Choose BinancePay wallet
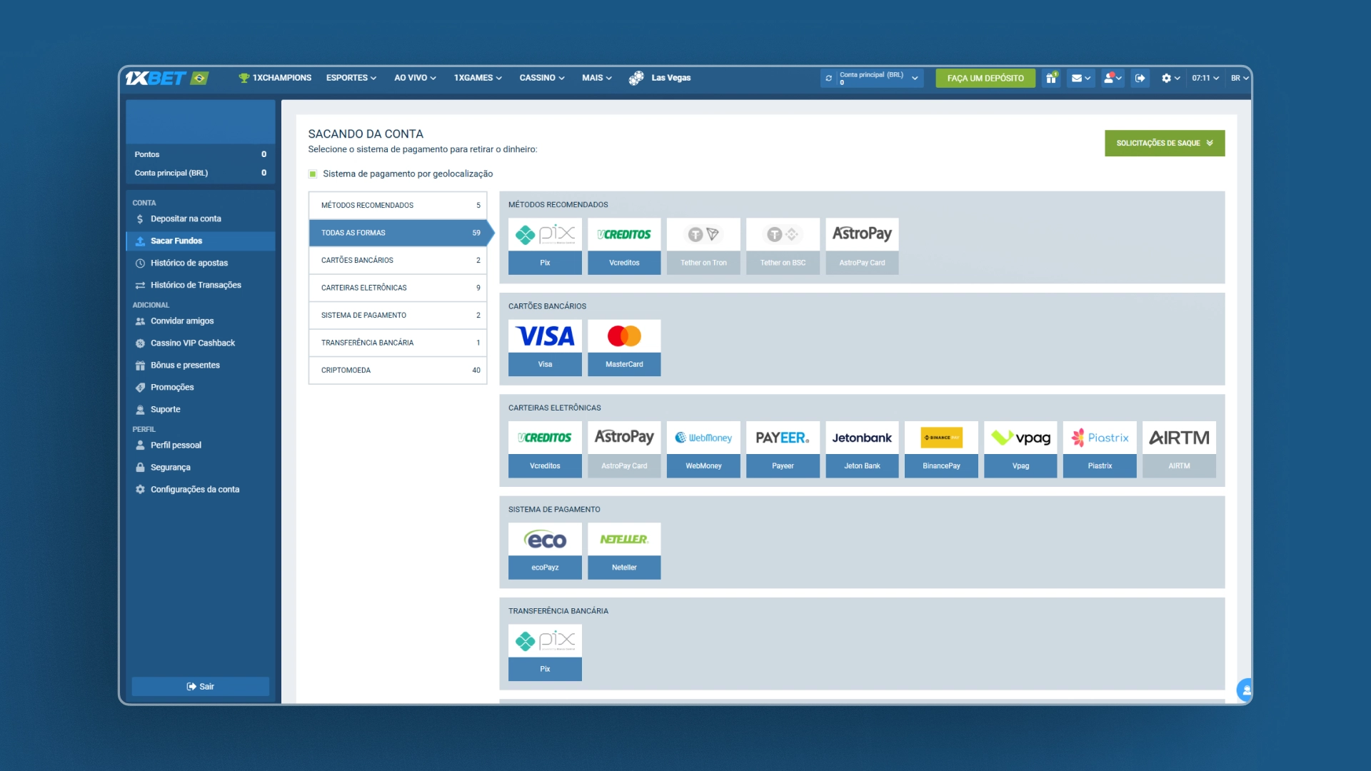 tap(941, 449)
